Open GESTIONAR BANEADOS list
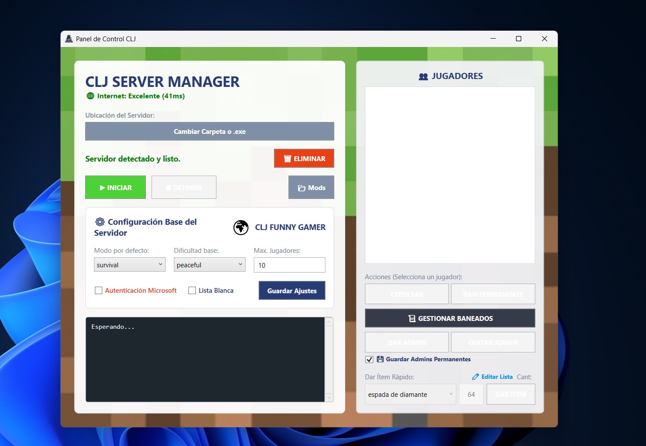646x446 pixels. tap(450, 318)
